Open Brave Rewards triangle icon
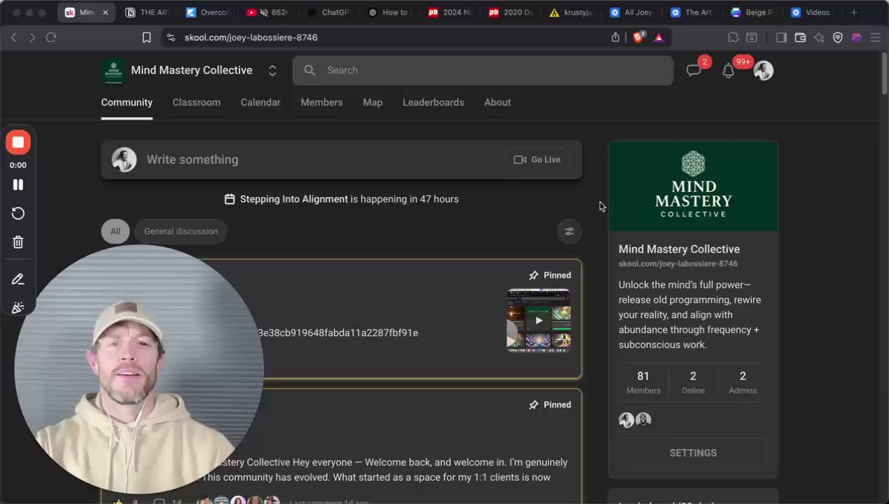889x504 pixels. point(659,37)
